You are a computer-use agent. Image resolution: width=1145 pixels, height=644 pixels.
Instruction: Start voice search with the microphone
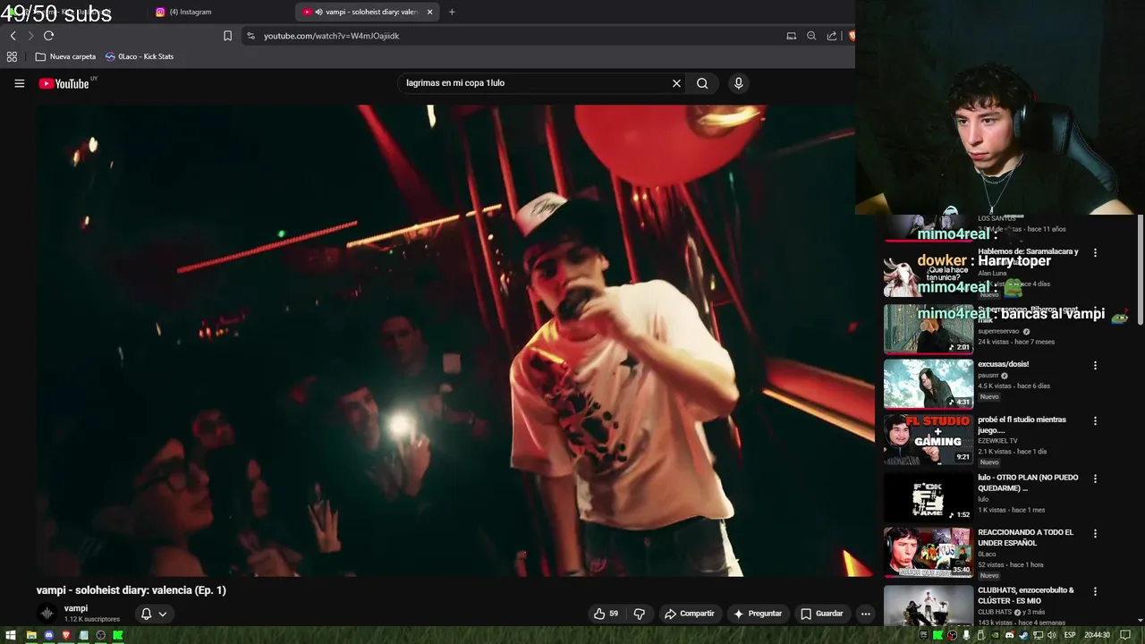(738, 83)
